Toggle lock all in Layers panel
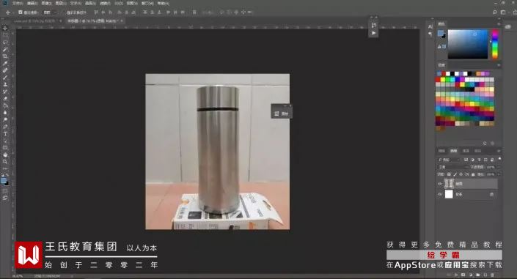Viewport: 517px width, 279px height. coord(473,174)
